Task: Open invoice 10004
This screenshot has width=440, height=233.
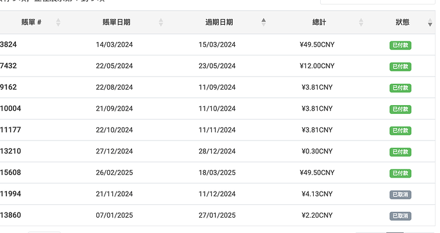Action: (10, 108)
